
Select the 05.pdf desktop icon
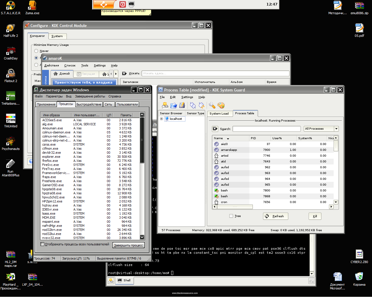[x=359, y=30]
